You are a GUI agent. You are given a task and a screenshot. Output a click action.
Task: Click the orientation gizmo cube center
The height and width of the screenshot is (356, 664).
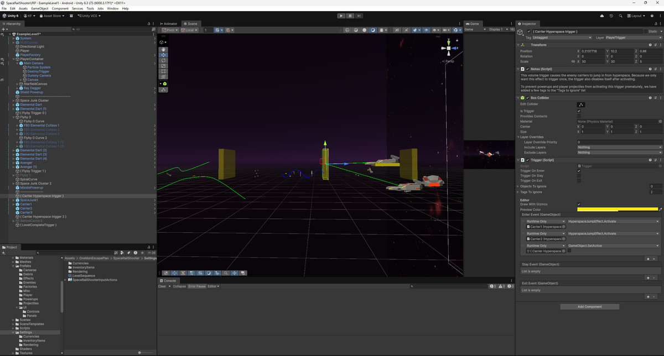449,48
